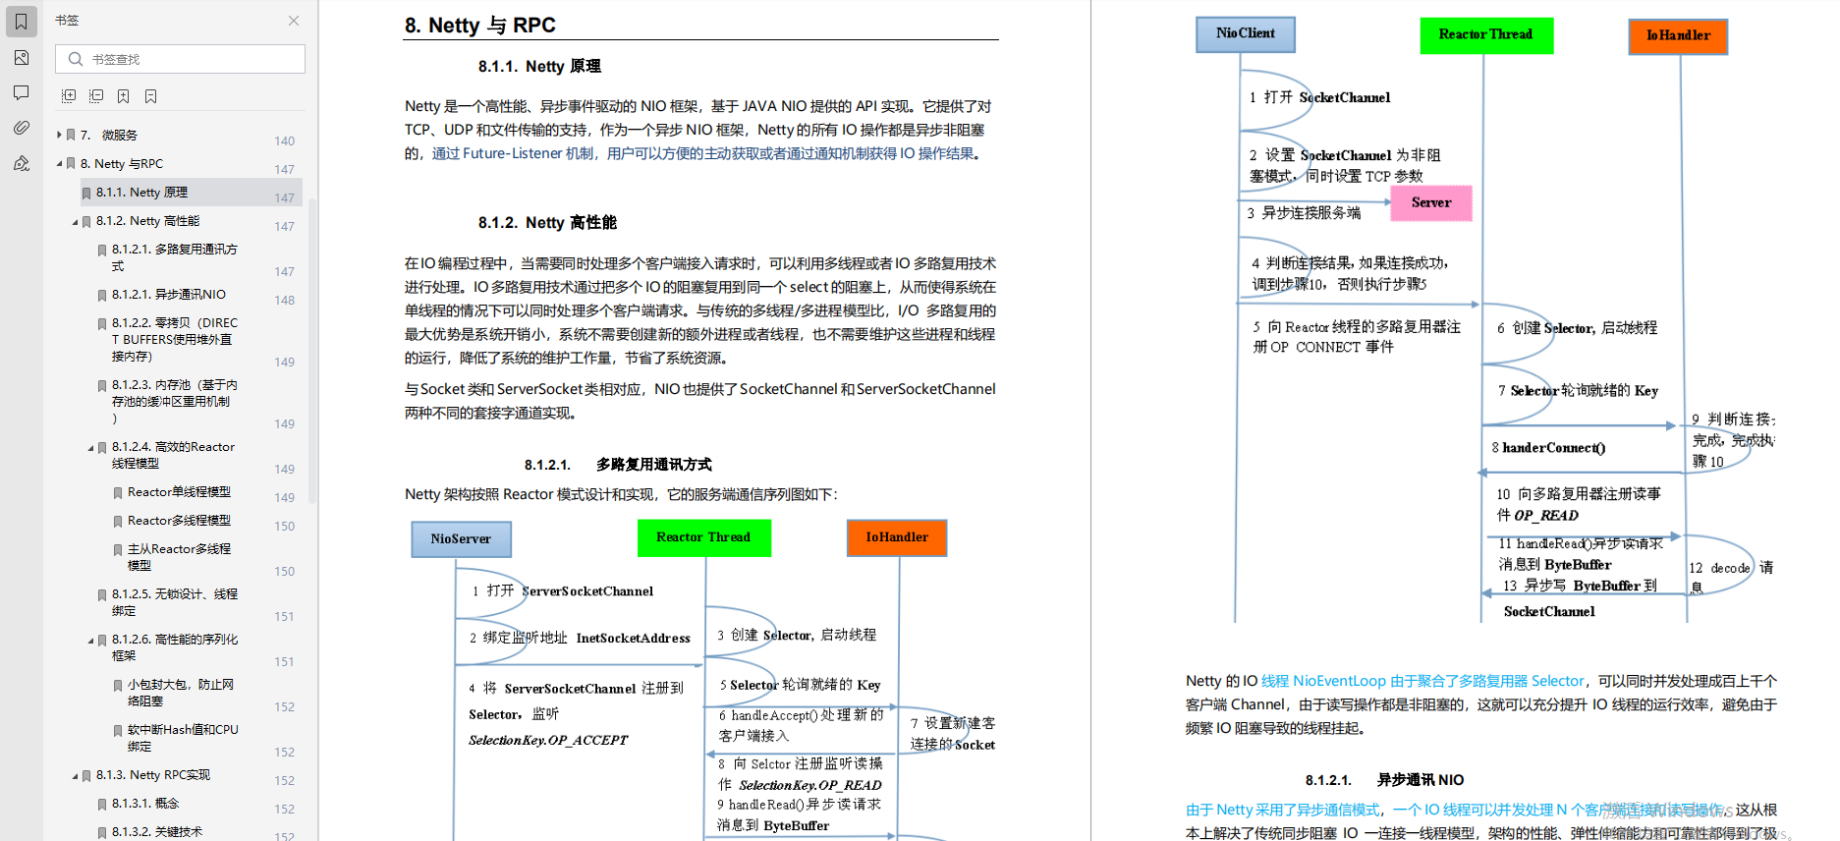Click page number 140 for 微服务
This screenshot has width=1840, height=841.
click(x=284, y=141)
